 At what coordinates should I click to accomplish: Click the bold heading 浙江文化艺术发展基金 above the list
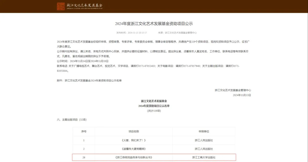154,101
